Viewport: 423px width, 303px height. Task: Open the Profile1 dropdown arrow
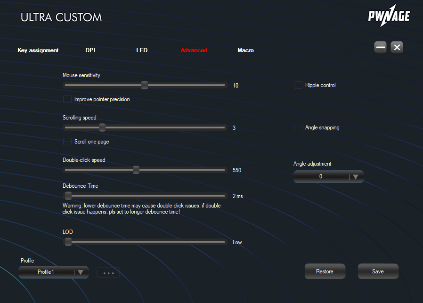pos(81,272)
